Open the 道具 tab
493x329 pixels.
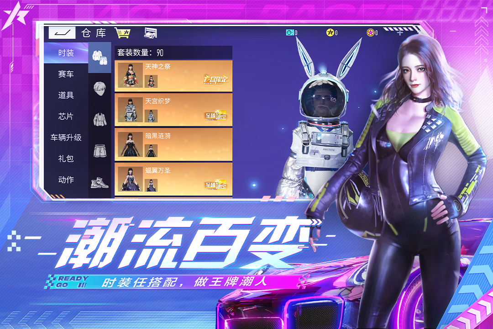click(66, 95)
